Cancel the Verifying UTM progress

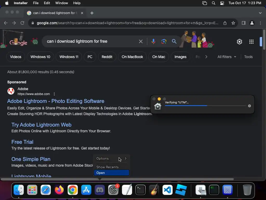(x=249, y=106)
